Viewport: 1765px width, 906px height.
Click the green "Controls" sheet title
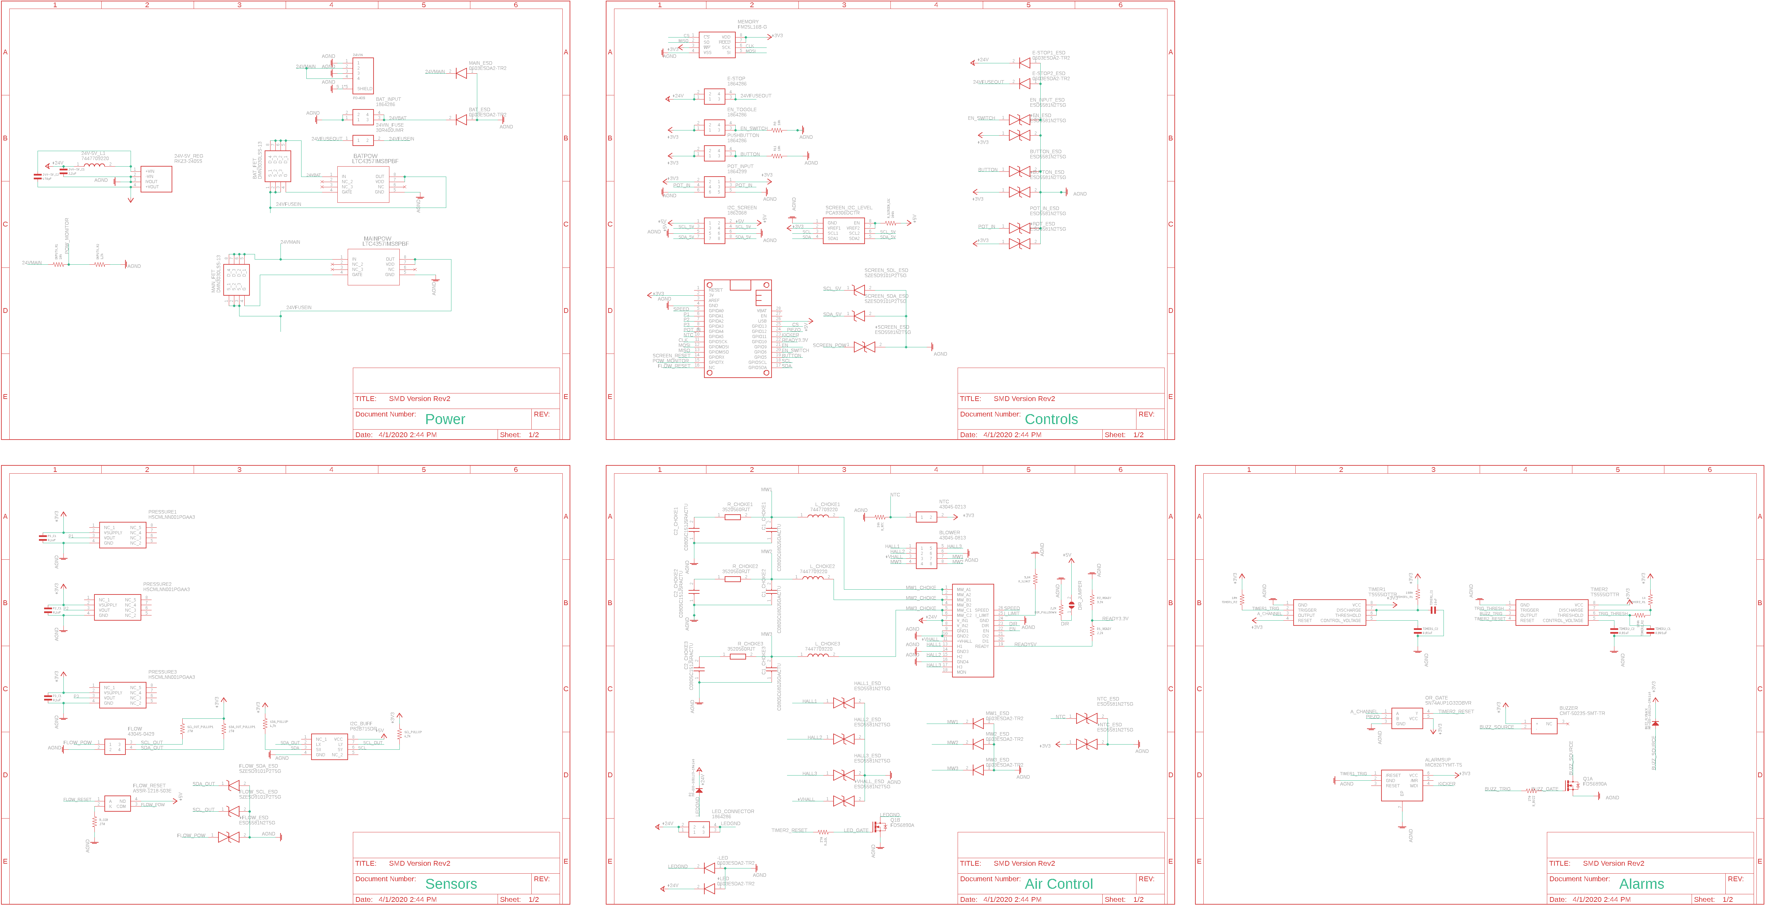1051,420
